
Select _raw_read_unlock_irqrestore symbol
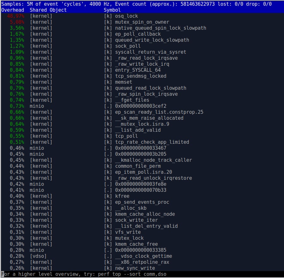coord(153,178)
